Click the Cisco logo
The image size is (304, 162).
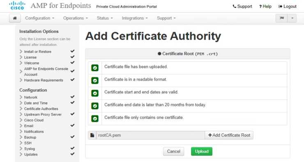point(17,6)
